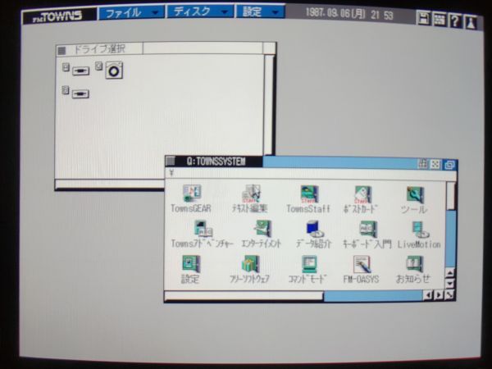Click the first view-mode button in TOWNSSYSTEM title bar
Screen dimensions: 492x369
[422, 164]
